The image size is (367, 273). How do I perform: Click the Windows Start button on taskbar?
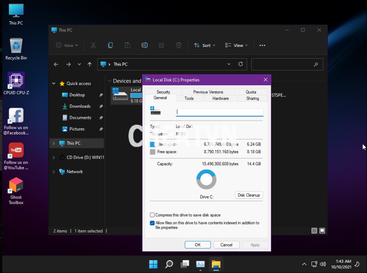click(153, 264)
